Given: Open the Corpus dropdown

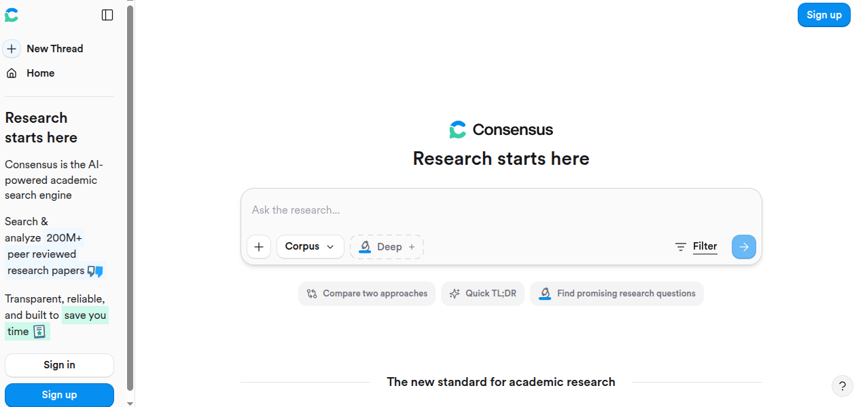Looking at the screenshot, I should click(x=311, y=247).
